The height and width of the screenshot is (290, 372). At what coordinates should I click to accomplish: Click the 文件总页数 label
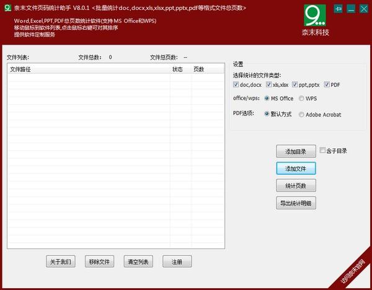point(164,58)
